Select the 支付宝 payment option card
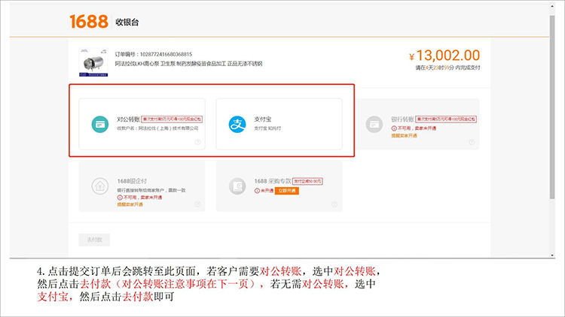The image size is (565, 317). coord(279,124)
